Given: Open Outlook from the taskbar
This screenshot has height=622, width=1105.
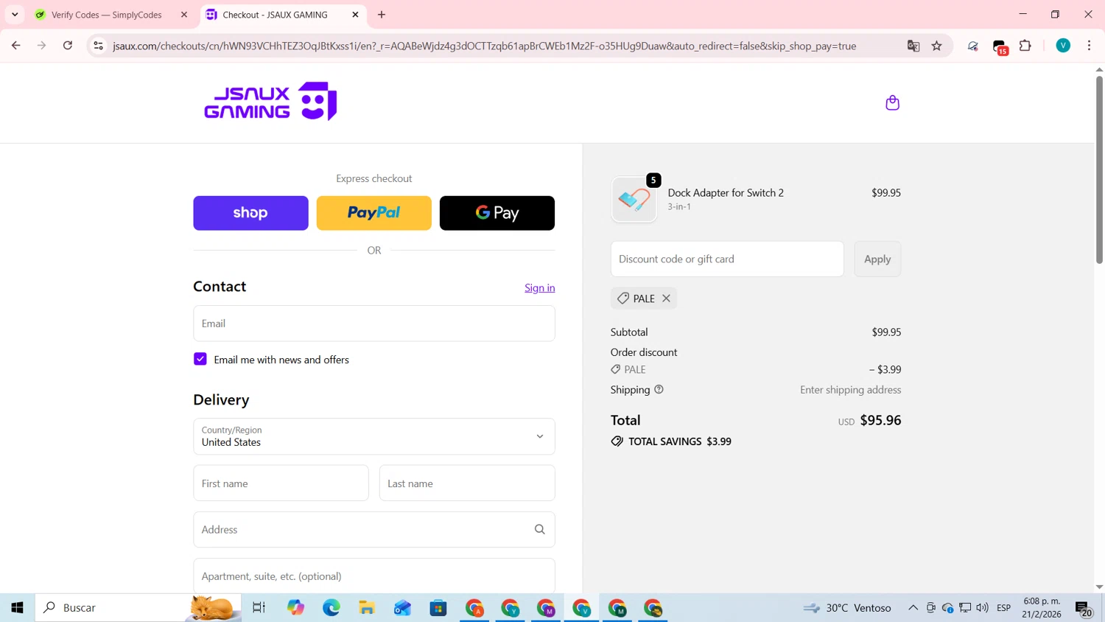Looking at the screenshot, I should 402,608.
